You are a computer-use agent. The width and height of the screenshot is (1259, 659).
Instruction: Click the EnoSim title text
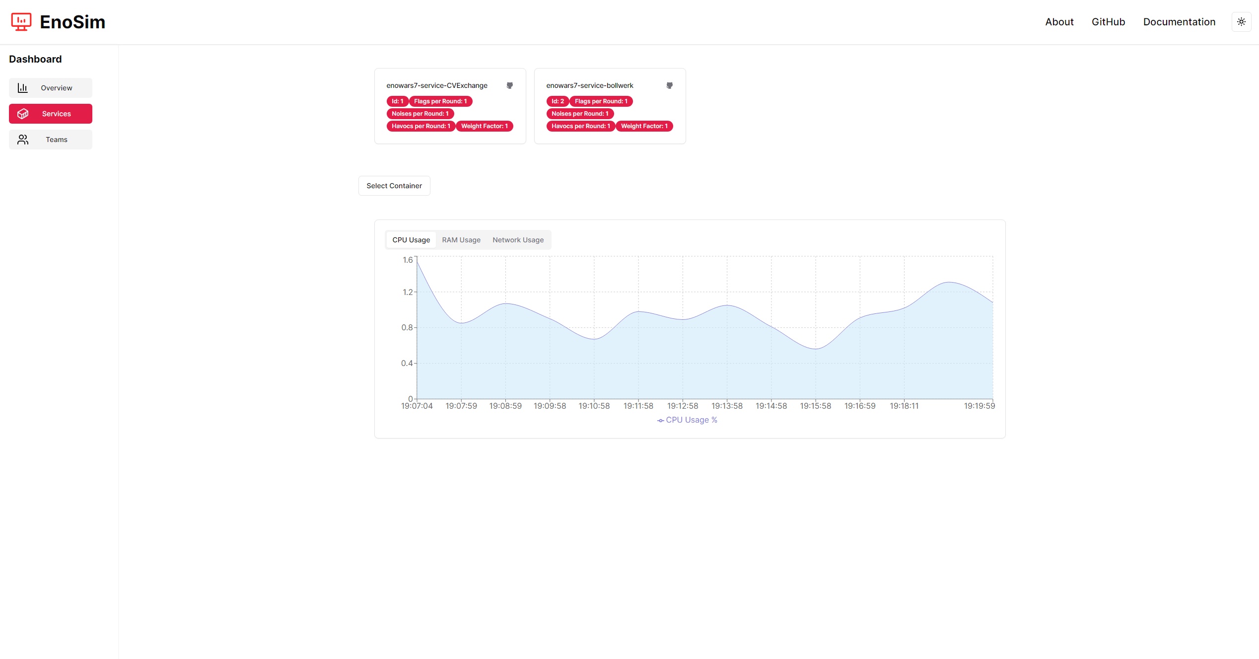point(72,22)
